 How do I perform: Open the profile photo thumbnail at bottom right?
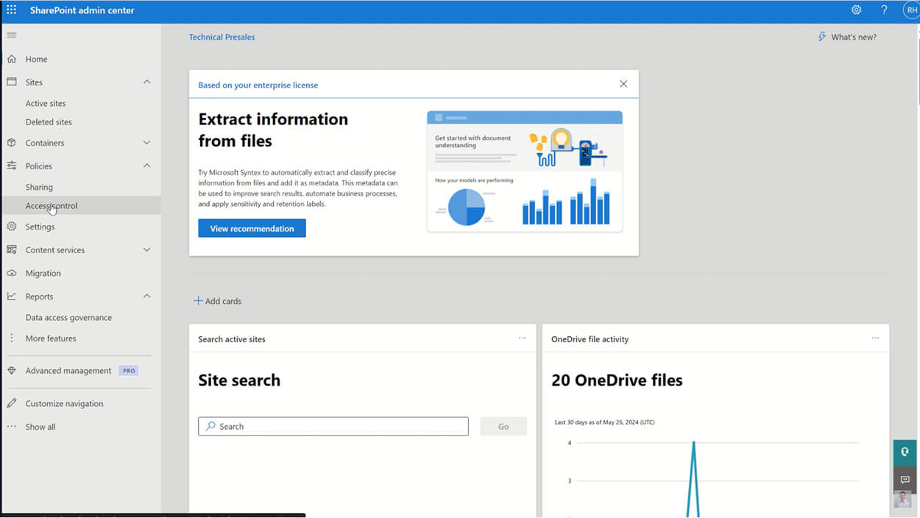905,499
